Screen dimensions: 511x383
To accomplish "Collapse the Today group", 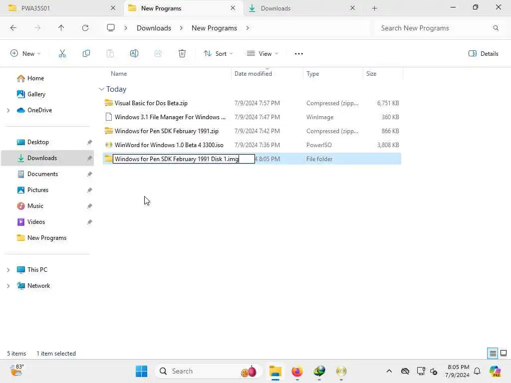I will (x=101, y=89).
